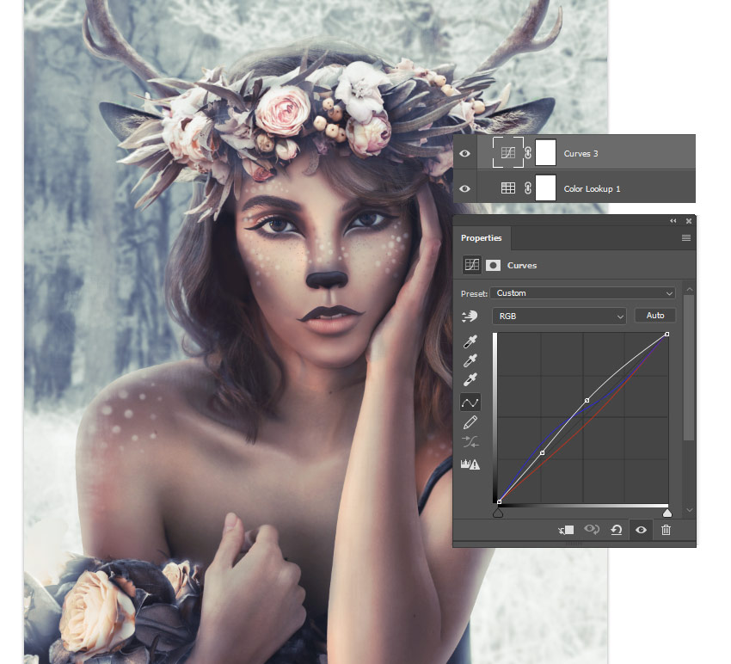The width and height of the screenshot is (731, 664).
Task: Click the Properties panel scrollbar
Action: (x=689, y=367)
